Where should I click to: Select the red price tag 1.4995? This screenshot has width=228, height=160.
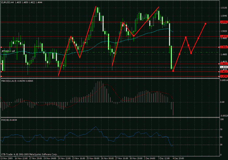click(x=224, y=36)
